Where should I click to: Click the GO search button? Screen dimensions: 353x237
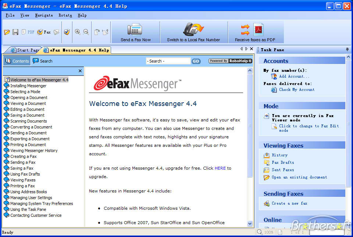pyautogui.click(x=196, y=61)
